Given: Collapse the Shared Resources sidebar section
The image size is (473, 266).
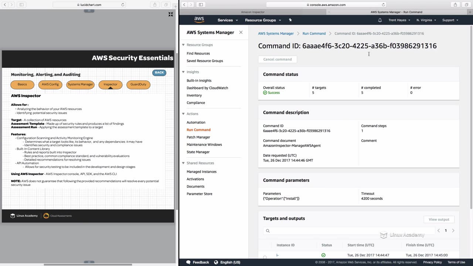Looking at the screenshot, I should (183, 163).
